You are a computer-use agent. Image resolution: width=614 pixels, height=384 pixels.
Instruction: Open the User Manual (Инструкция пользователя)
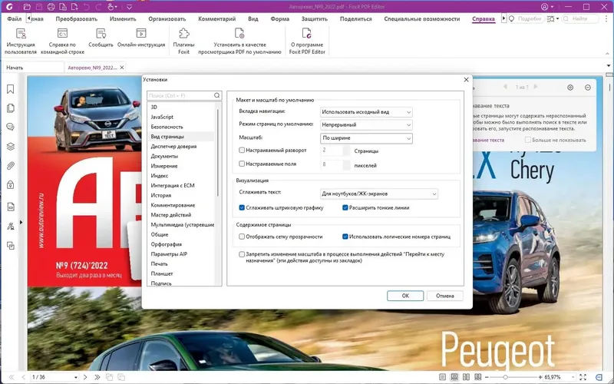click(x=21, y=41)
